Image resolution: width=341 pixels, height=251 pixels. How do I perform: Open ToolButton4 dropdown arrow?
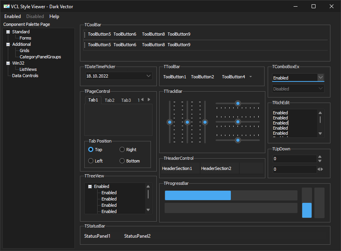[x=250, y=77]
